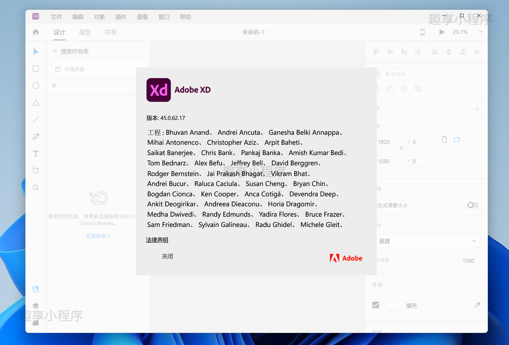Add a component with plus icon
Viewport: 509px width, 345px height.
[x=477, y=109]
